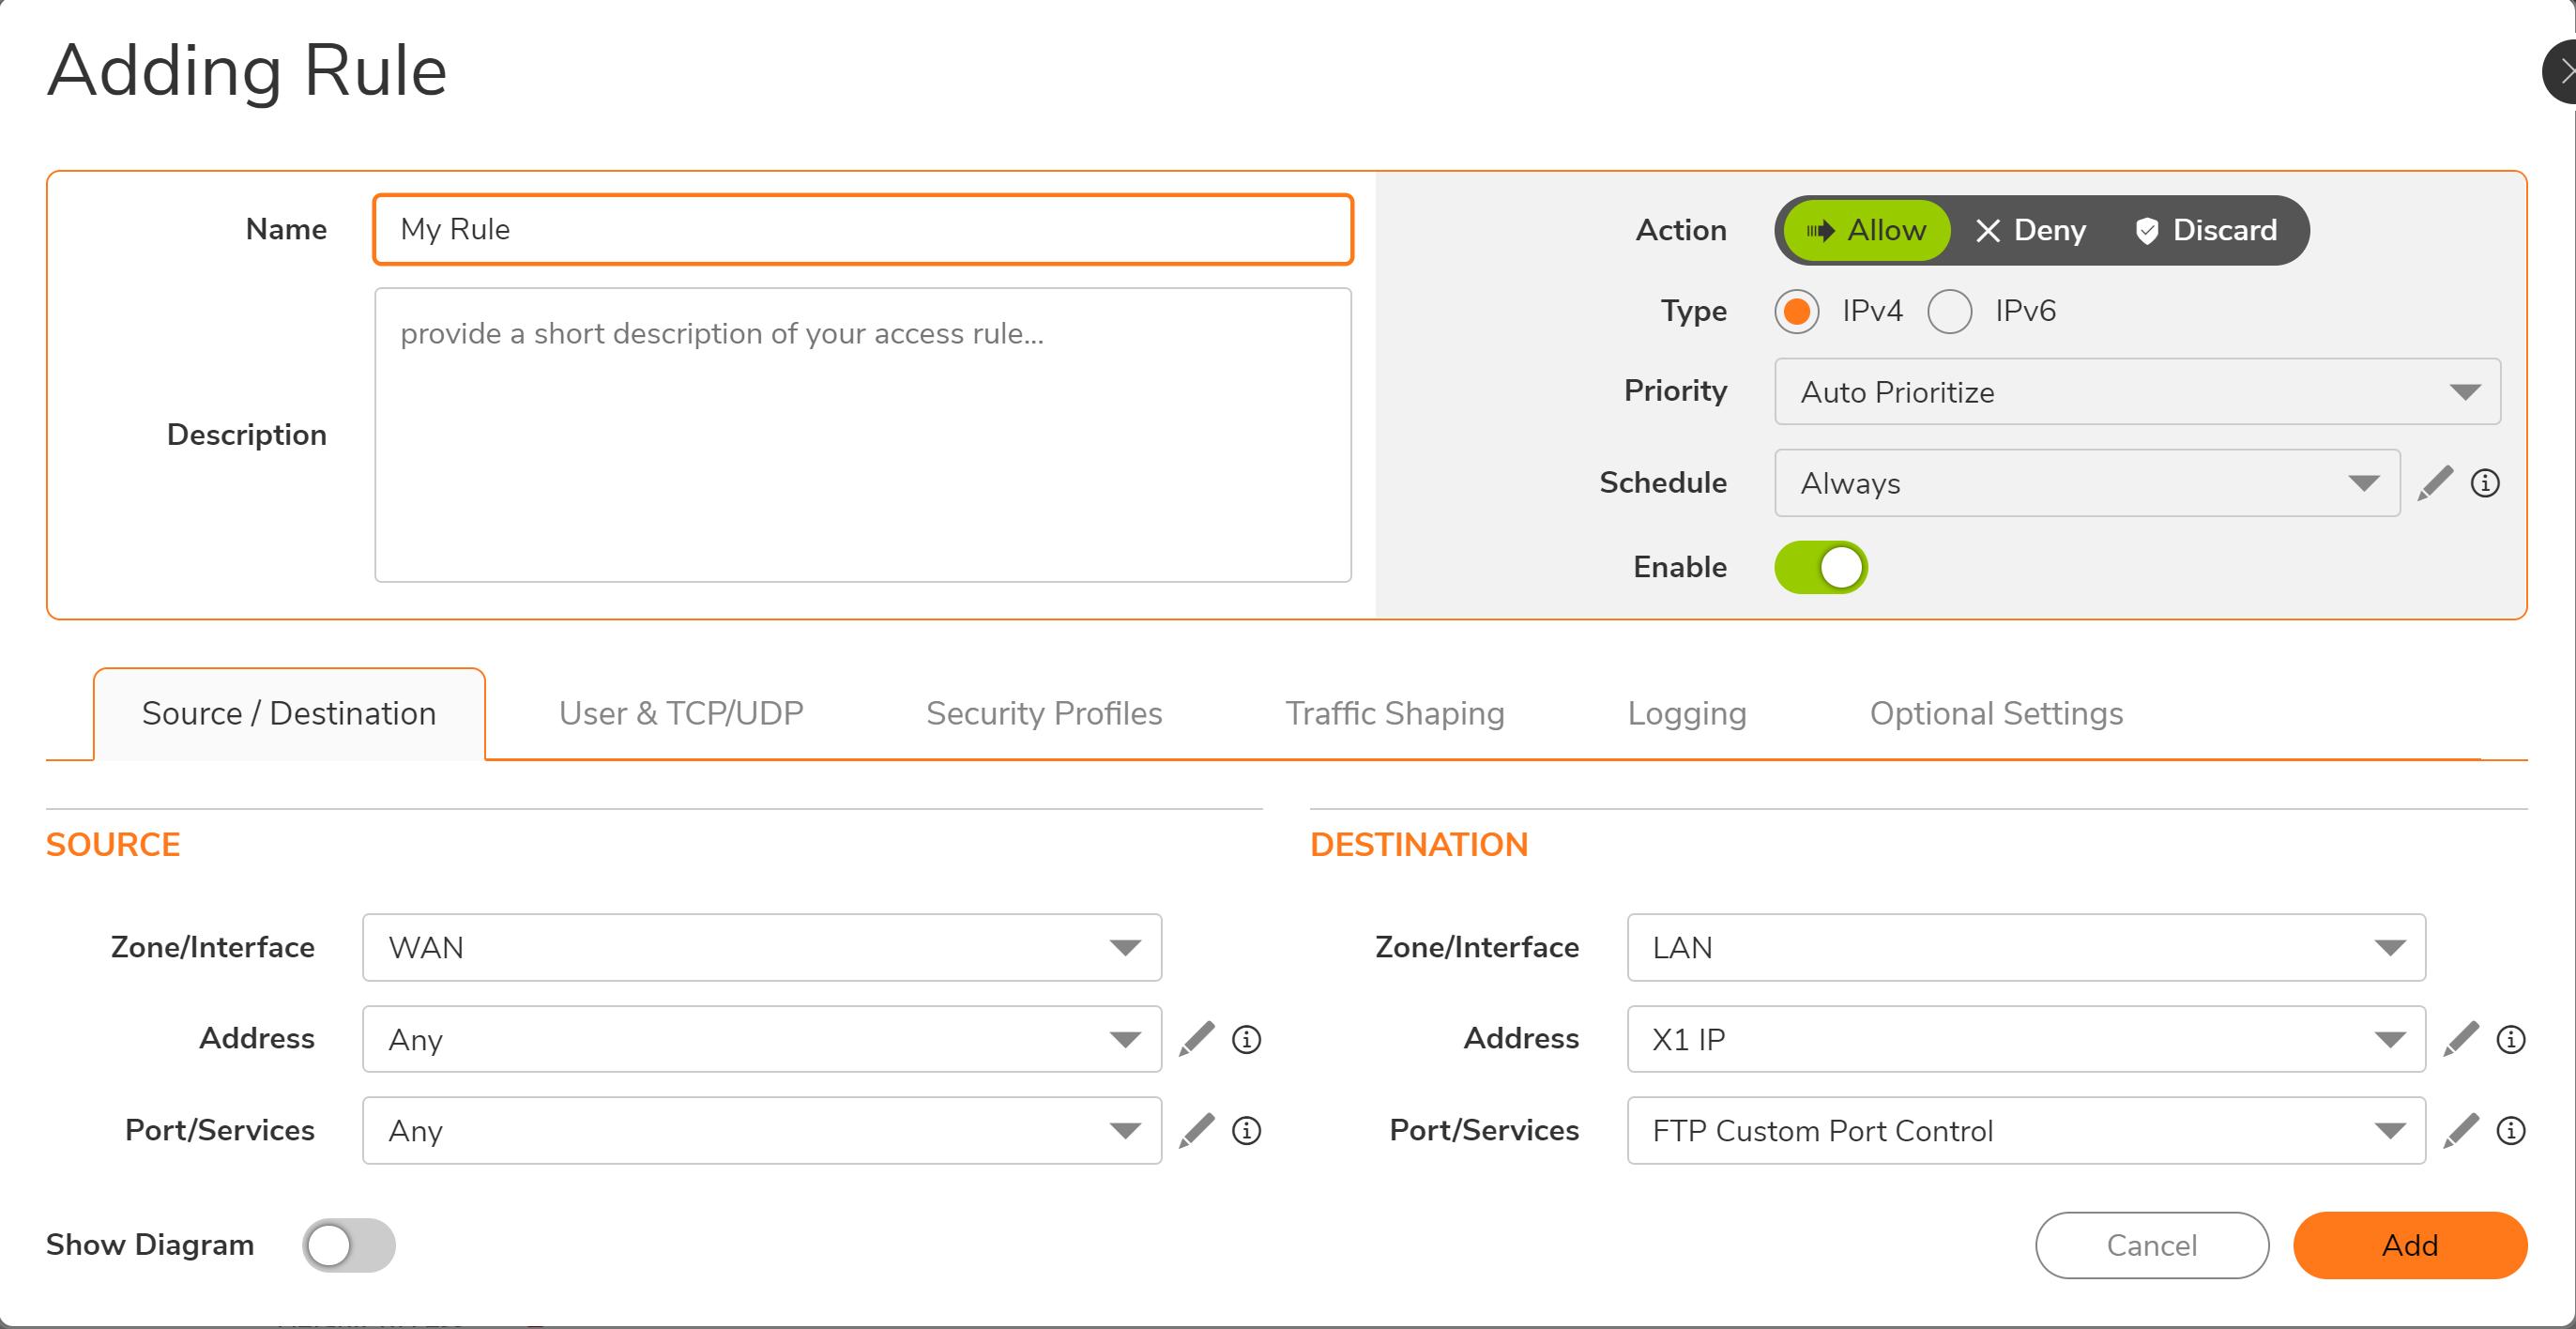The image size is (2576, 1329).
Task: Open the FTP Custom Port Control dropdown
Action: [2025, 1130]
